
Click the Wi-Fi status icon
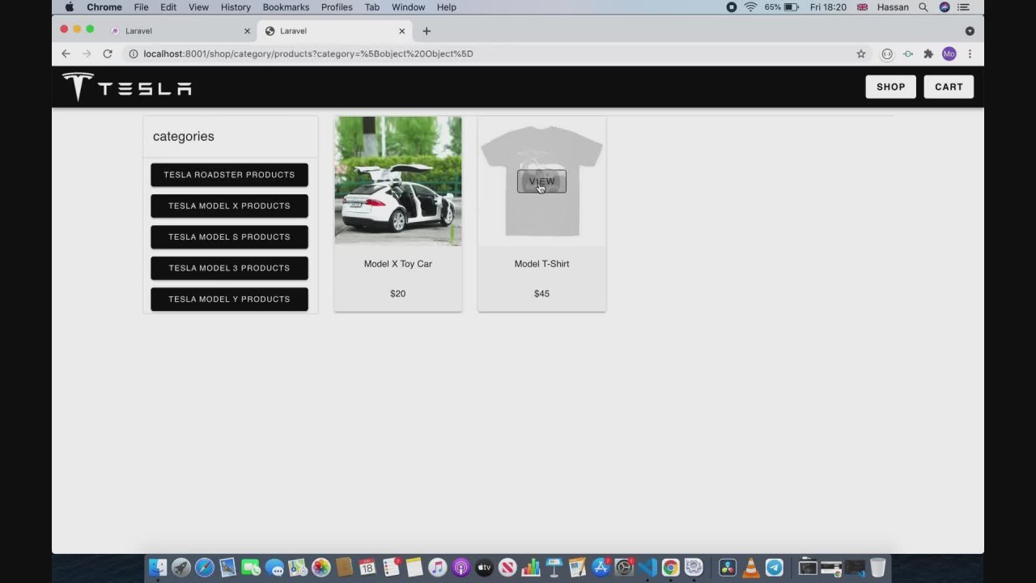[750, 7]
